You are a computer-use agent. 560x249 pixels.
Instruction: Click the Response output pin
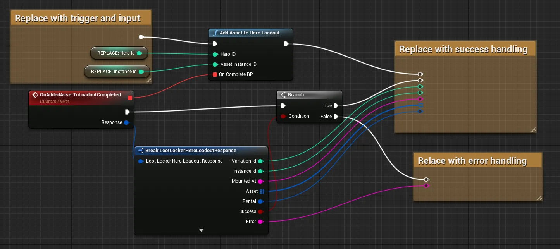click(x=126, y=122)
